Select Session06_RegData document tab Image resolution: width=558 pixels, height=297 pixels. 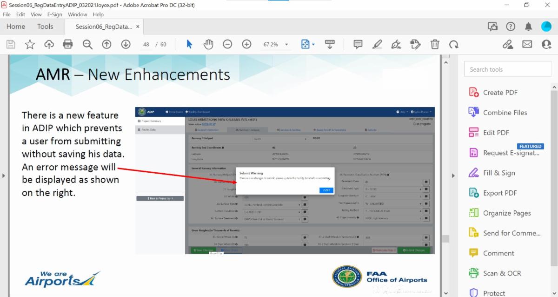click(104, 27)
